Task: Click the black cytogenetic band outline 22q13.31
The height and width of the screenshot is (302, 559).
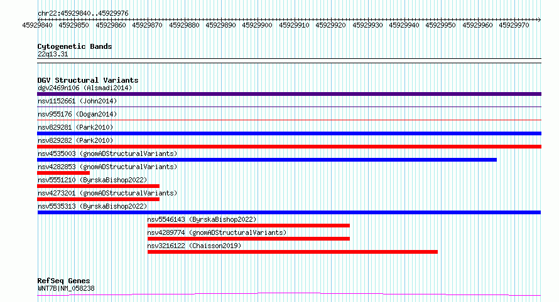Action: click(x=289, y=61)
